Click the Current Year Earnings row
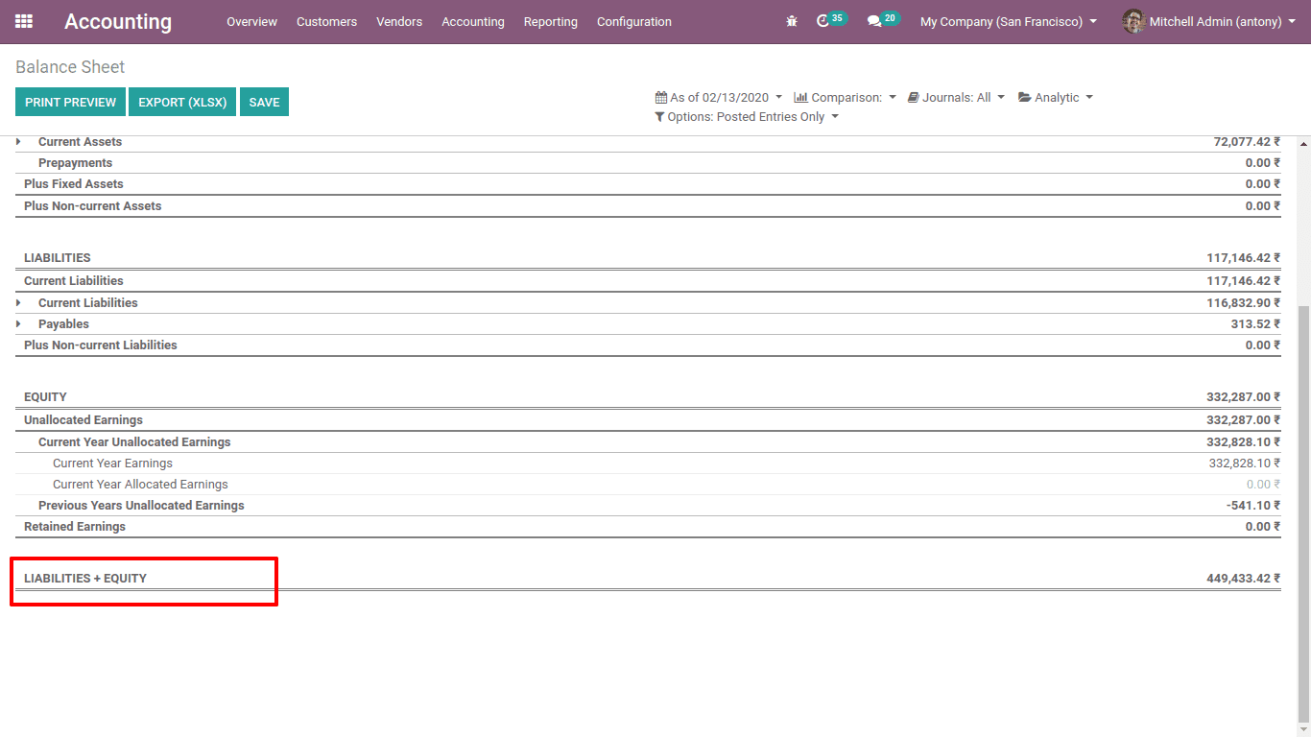This screenshot has width=1311, height=737. click(648, 464)
